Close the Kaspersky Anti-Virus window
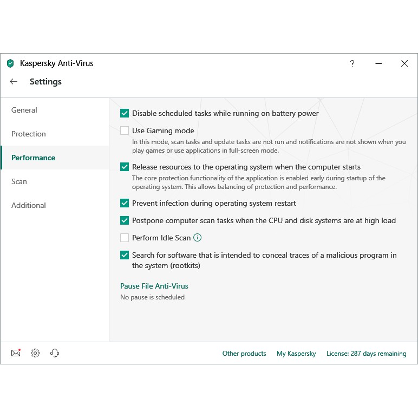The width and height of the screenshot is (418, 418). pyautogui.click(x=404, y=63)
